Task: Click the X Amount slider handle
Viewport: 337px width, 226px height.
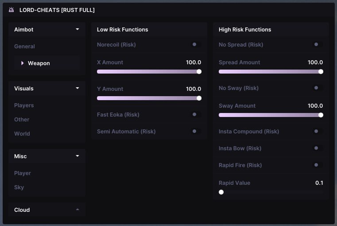Action: tap(199, 71)
